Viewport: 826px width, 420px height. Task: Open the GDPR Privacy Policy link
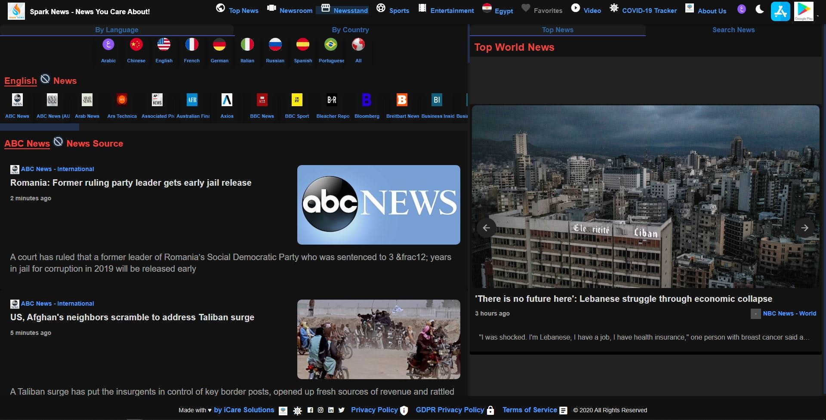point(450,410)
